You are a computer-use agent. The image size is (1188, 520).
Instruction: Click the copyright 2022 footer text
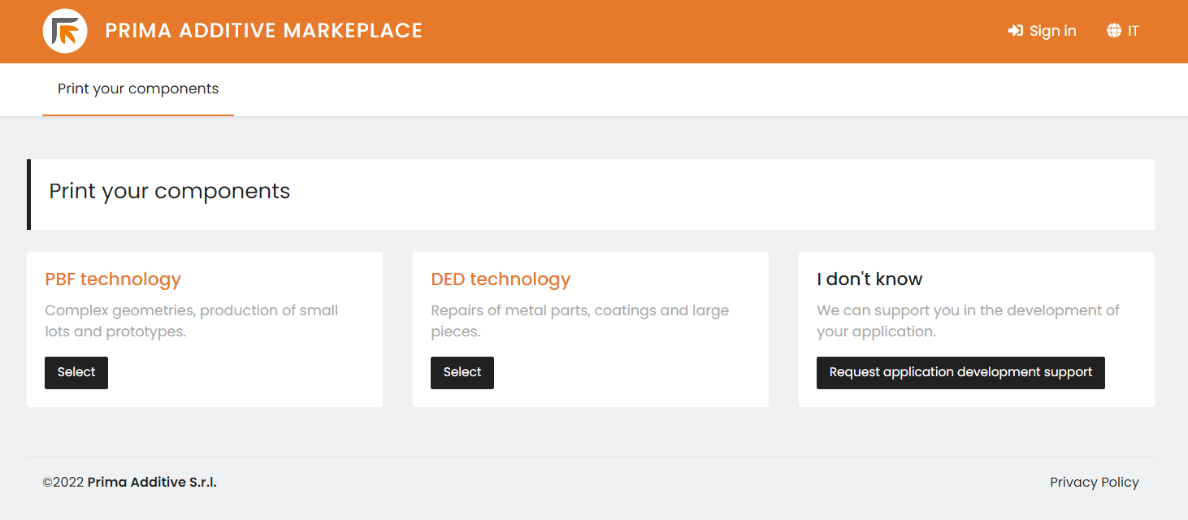coord(65,482)
